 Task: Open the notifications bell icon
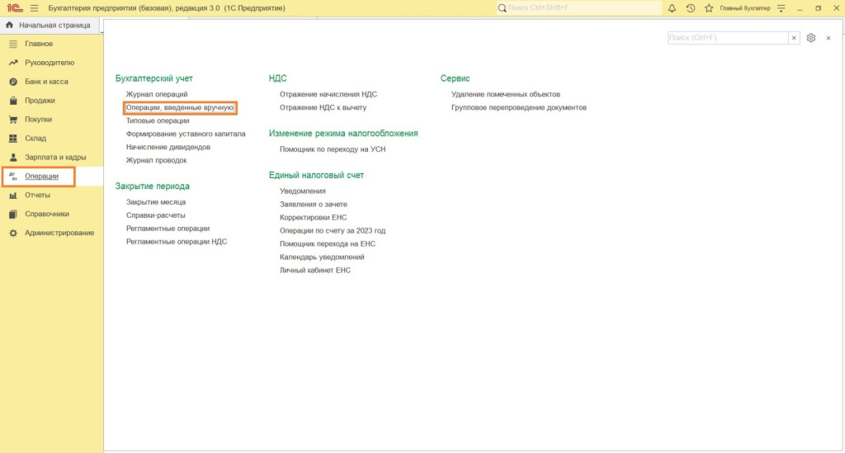click(x=672, y=8)
